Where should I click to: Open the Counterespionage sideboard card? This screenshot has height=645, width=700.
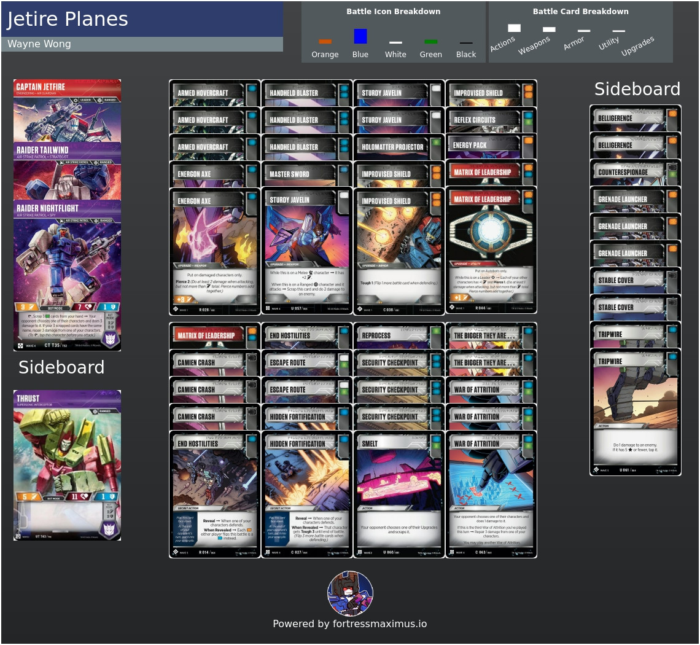click(636, 173)
